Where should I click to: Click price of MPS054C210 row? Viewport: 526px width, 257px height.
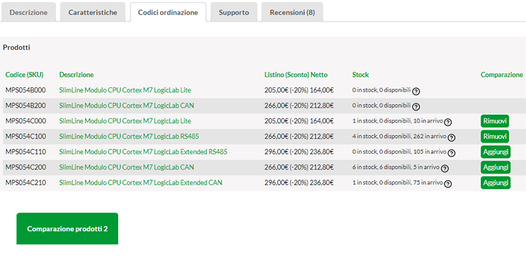[x=299, y=183]
